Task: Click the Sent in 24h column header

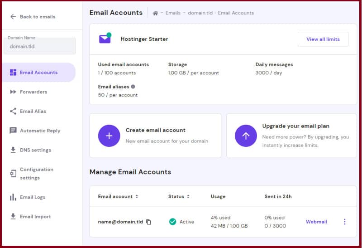Action: coord(278,196)
